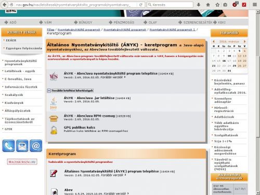
Task: Open the browser home page icon
Action: [x=208, y=5]
